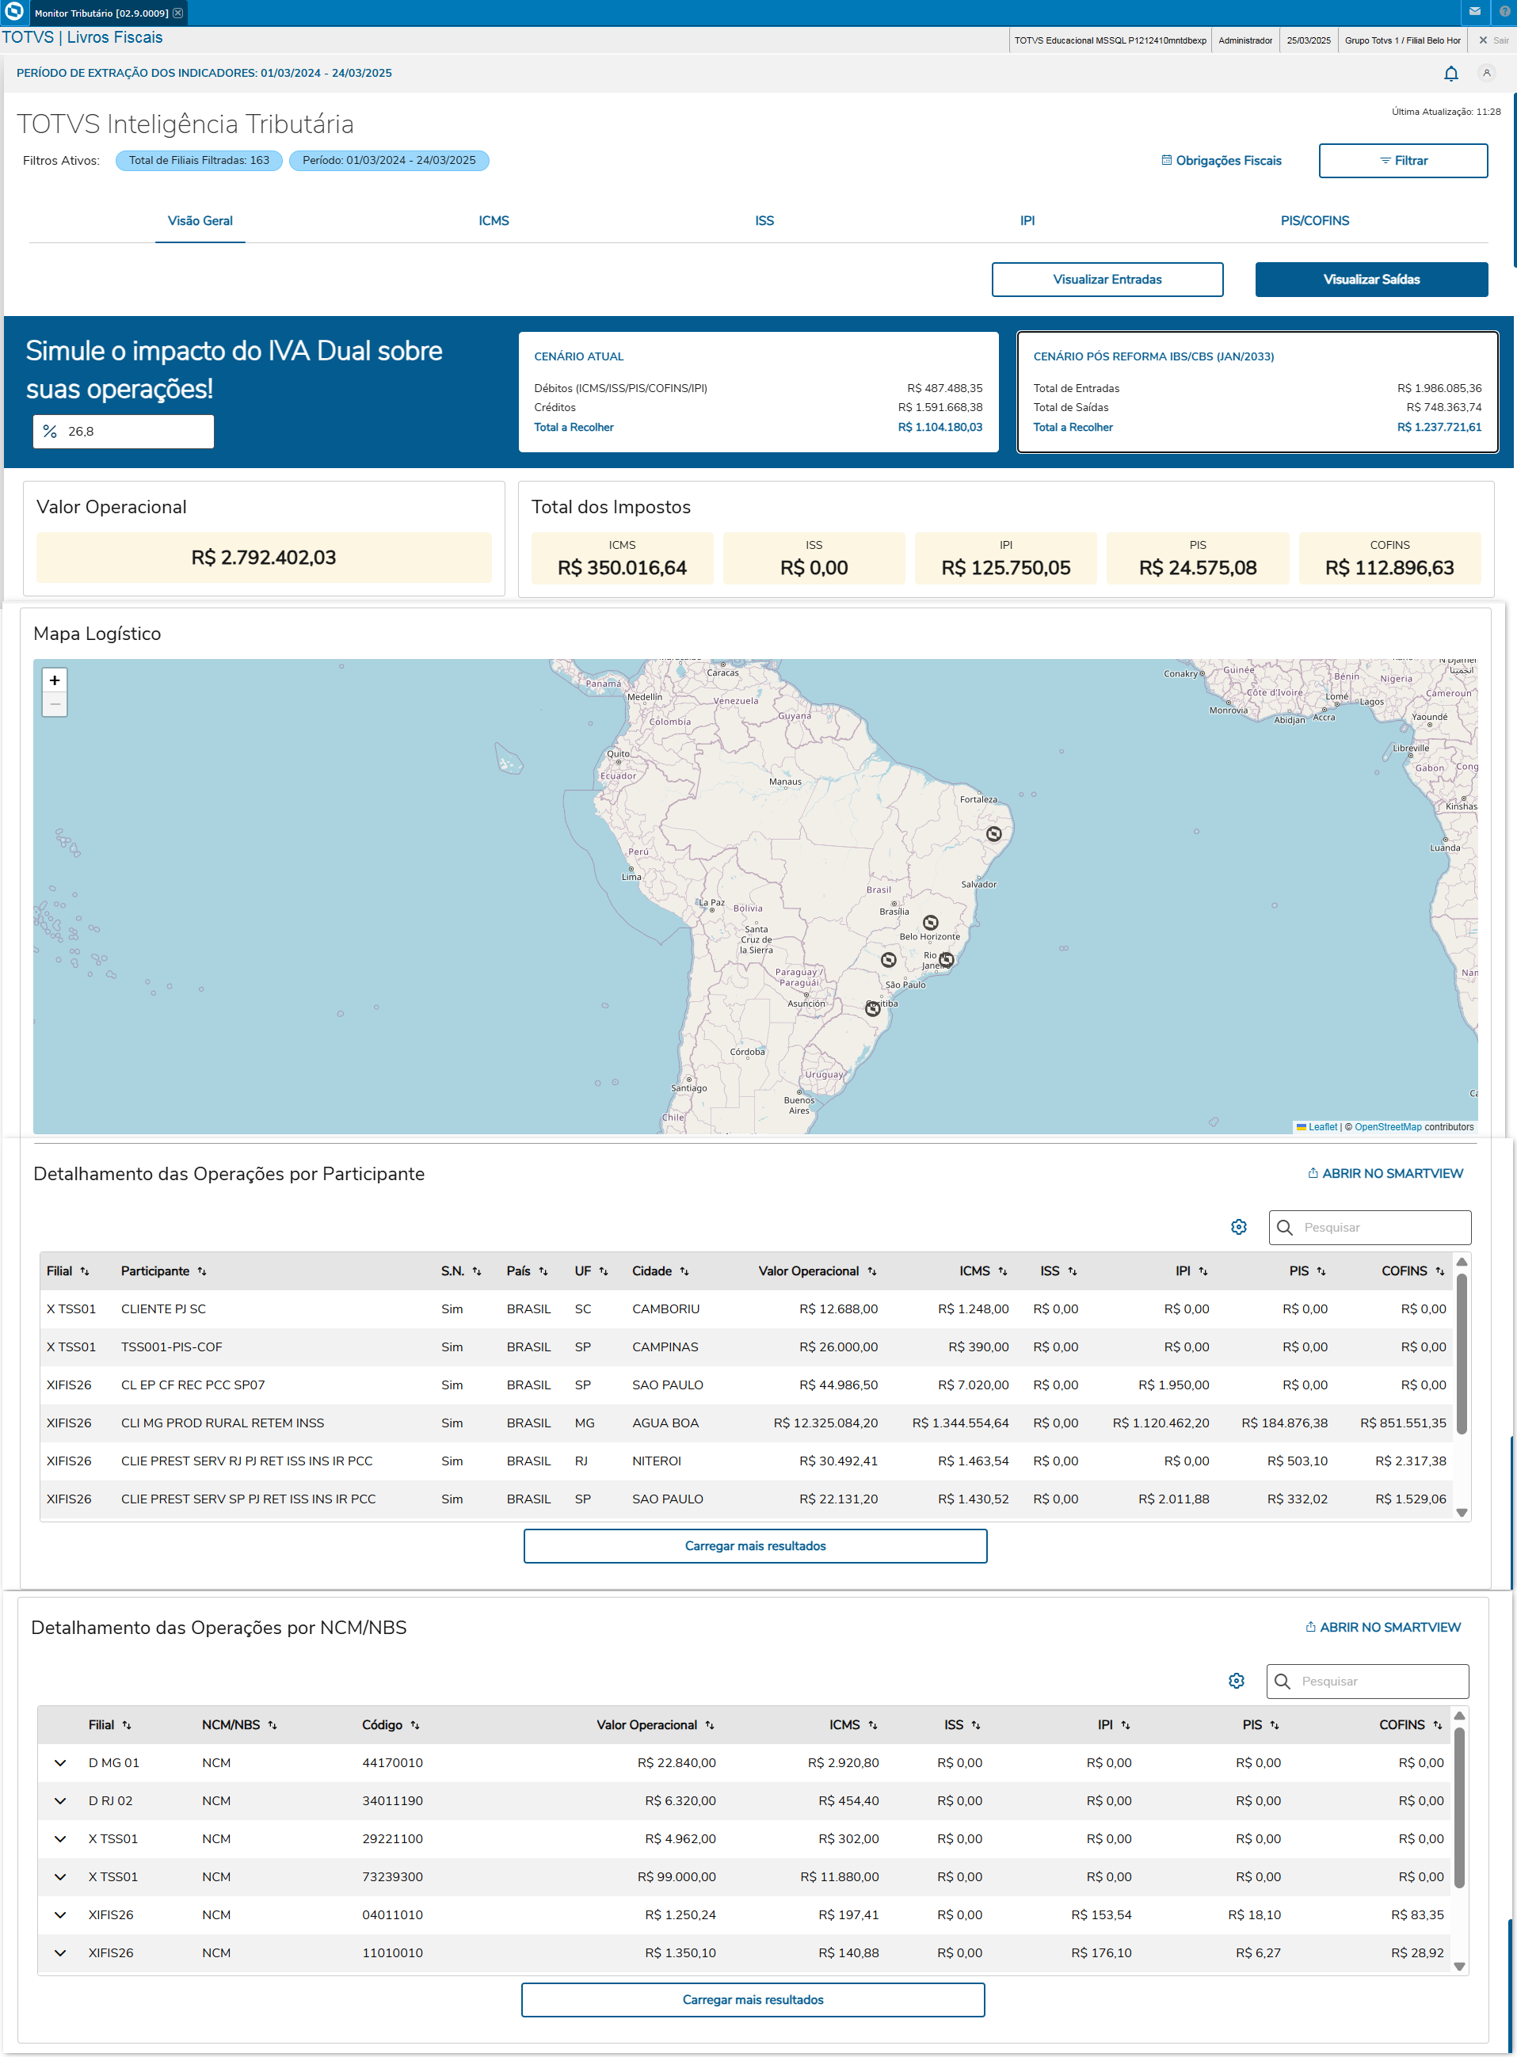Expand the D RJ 02 row

[x=61, y=1801]
